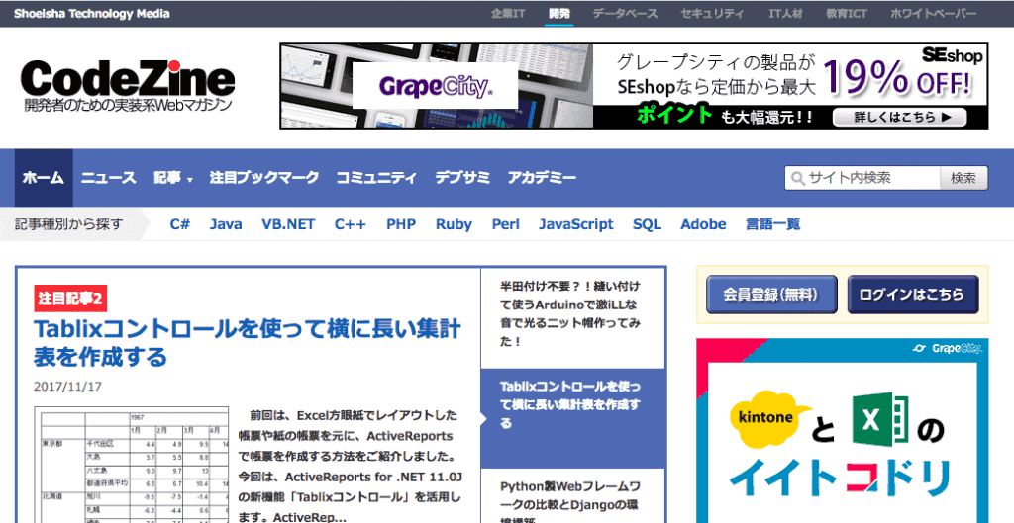The image size is (1014, 523).
Task: Select the Python製Webフレームワーク article
Action: pos(573,496)
